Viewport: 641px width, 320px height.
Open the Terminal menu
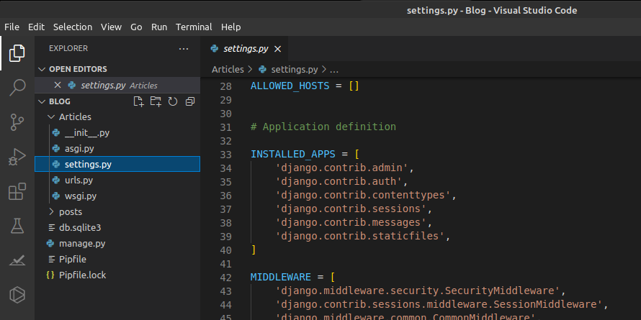pyautogui.click(x=194, y=27)
